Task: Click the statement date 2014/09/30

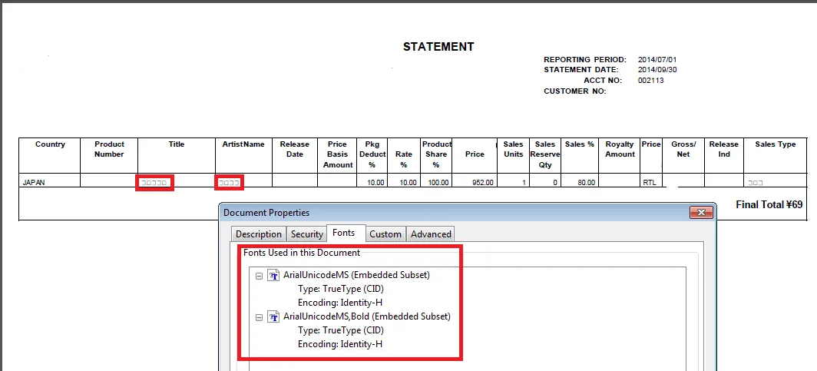Action: tap(657, 70)
